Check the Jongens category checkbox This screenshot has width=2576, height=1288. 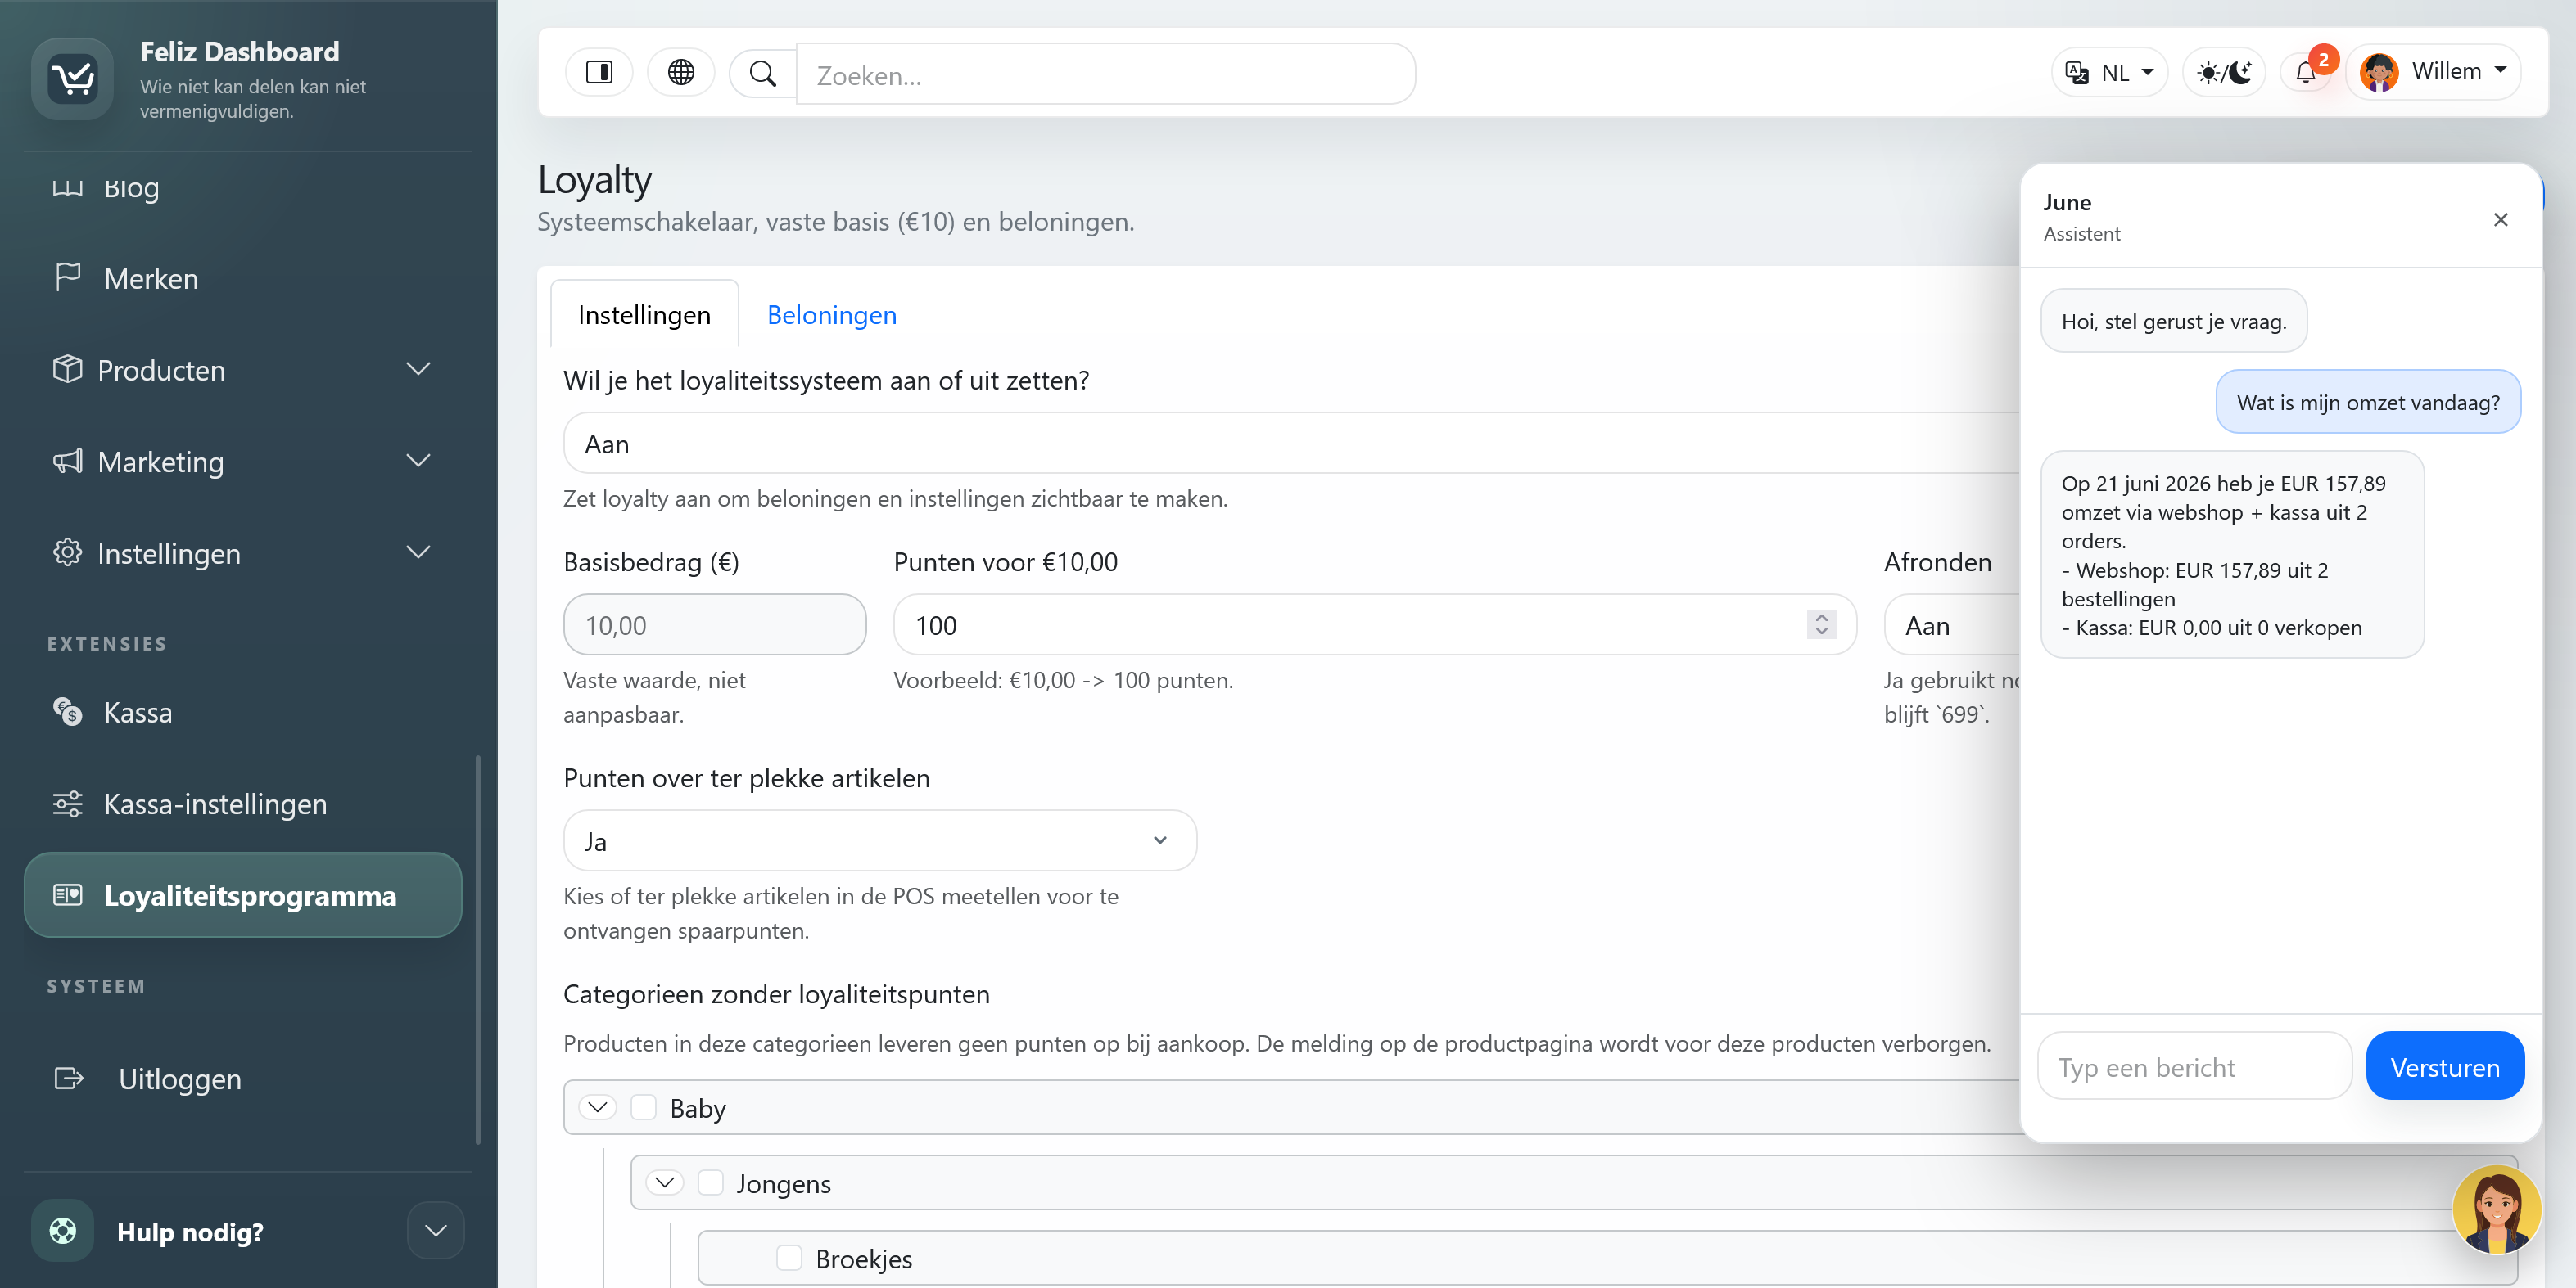pos(710,1182)
